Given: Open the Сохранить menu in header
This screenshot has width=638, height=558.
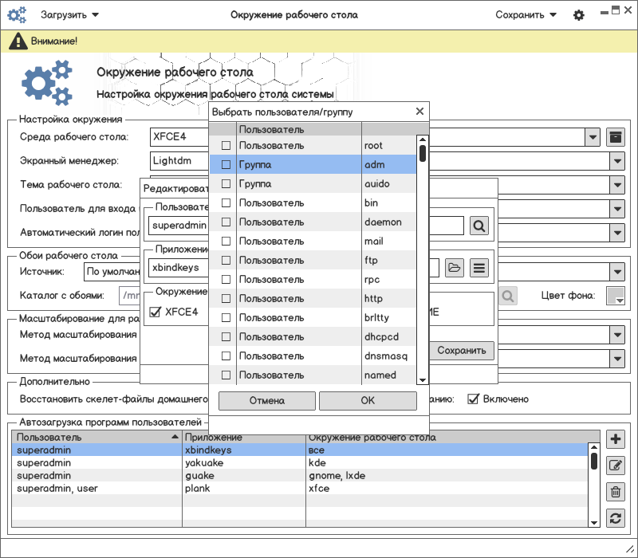Looking at the screenshot, I should pyautogui.click(x=526, y=14).
